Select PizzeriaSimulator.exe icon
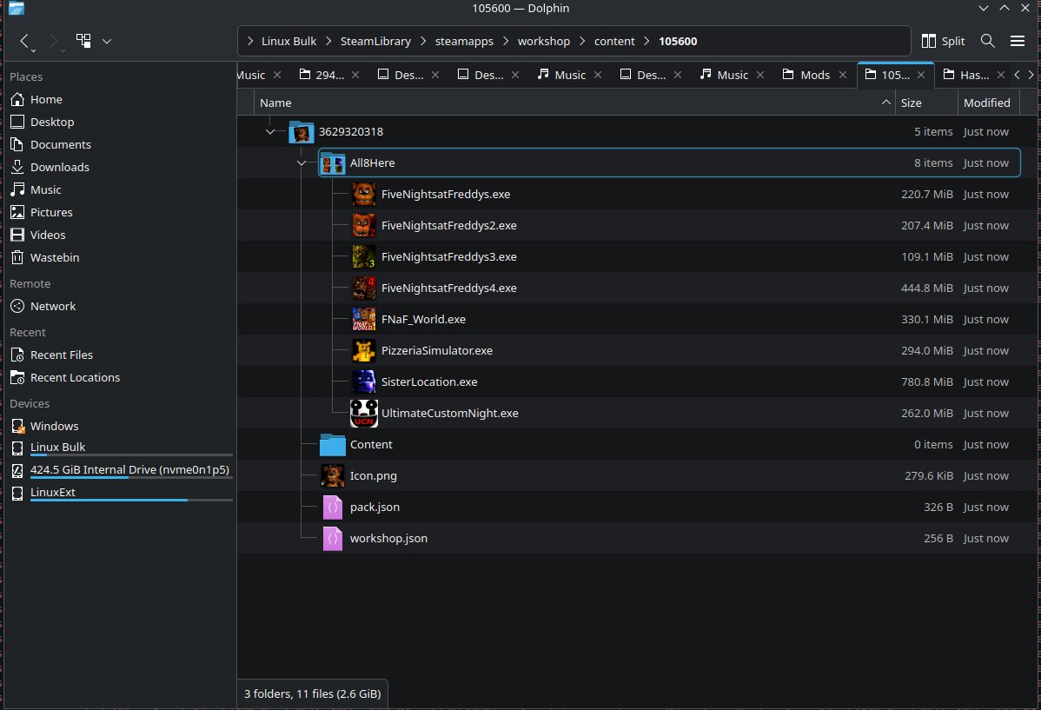The image size is (1041, 710). click(364, 350)
